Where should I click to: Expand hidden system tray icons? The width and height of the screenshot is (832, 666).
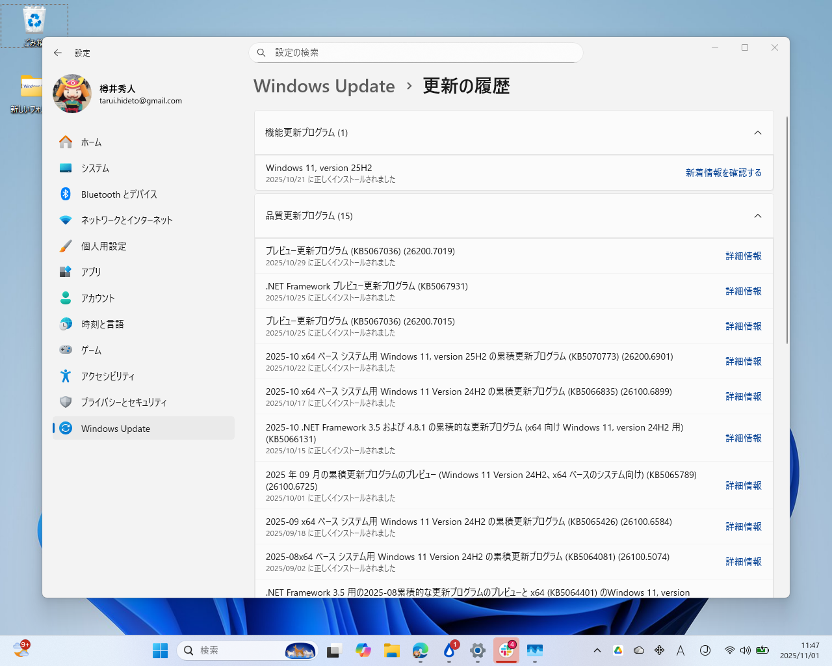pos(597,650)
